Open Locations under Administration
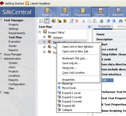Viewport: 126px width, 116px height. [x=14, y=76]
